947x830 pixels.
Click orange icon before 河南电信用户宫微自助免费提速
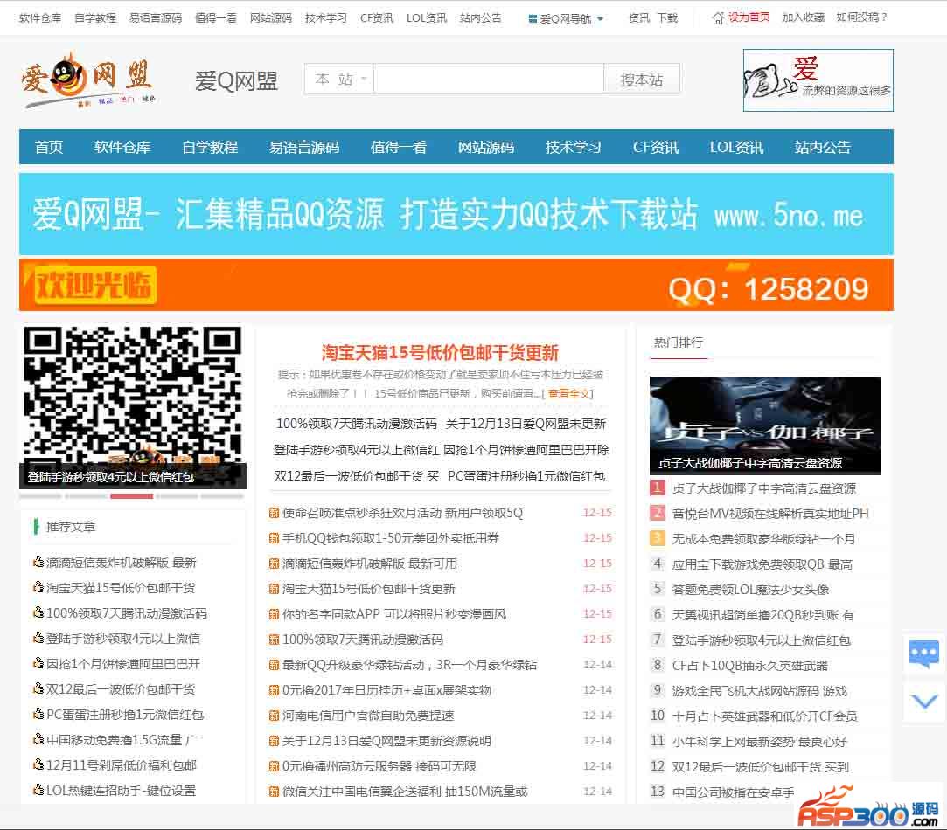[274, 716]
